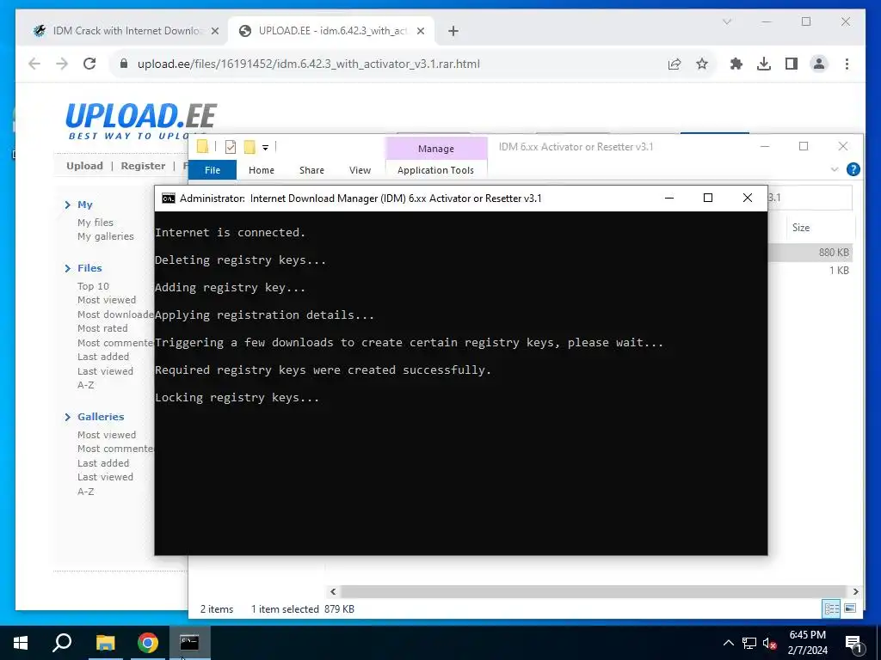
Task: Open My galleries link
Action: (106, 236)
